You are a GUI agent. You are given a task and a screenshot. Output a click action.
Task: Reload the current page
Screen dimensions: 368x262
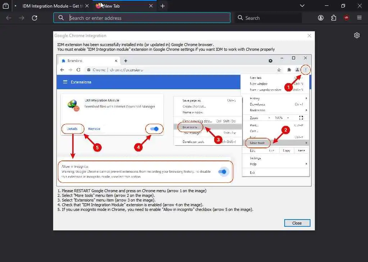pyautogui.click(x=34, y=18)
